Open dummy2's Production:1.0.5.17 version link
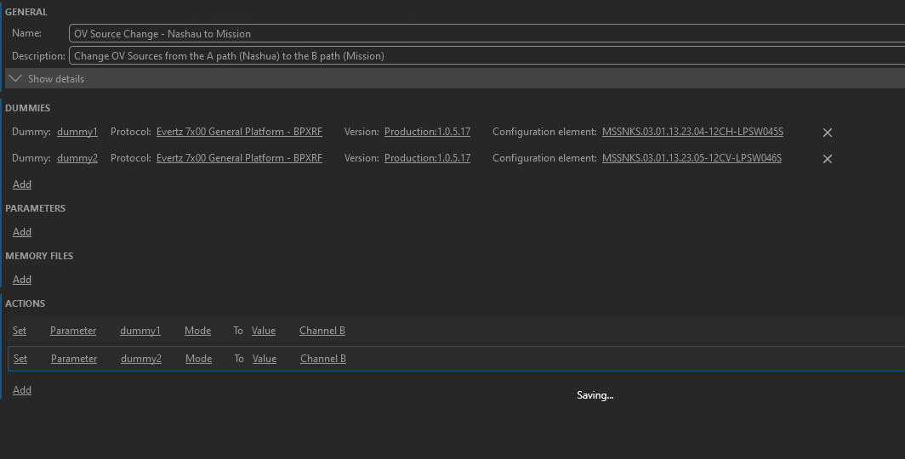Viewport: 905px width, 459px height. (x=427, y=158)
